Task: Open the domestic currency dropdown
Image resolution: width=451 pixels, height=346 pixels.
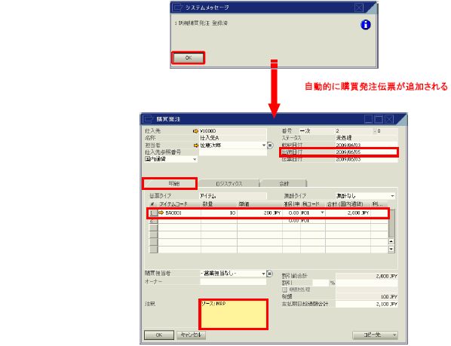Action: tap(195, 159)
